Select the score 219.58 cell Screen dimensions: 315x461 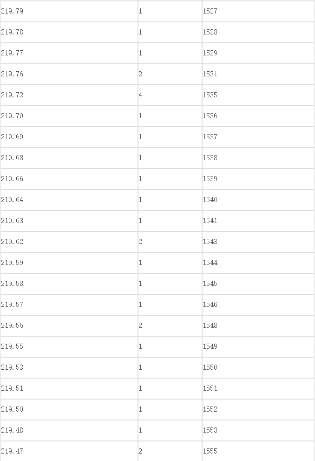click(69, 284)
